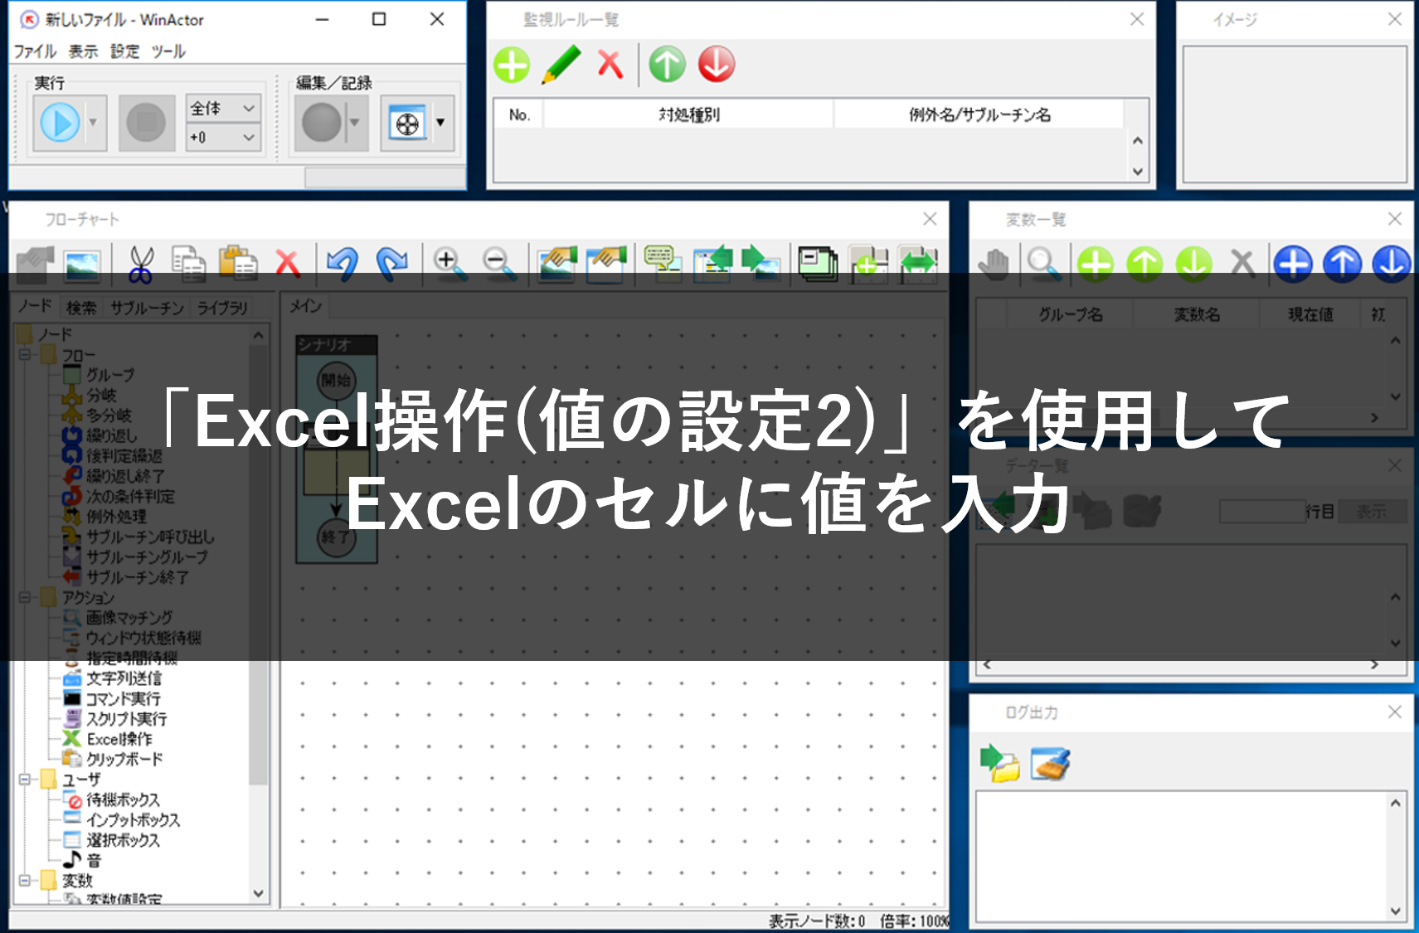The image size is (1419, 933).
Task: Collapse the ユーザ tree folder
Action: (25, 780)
